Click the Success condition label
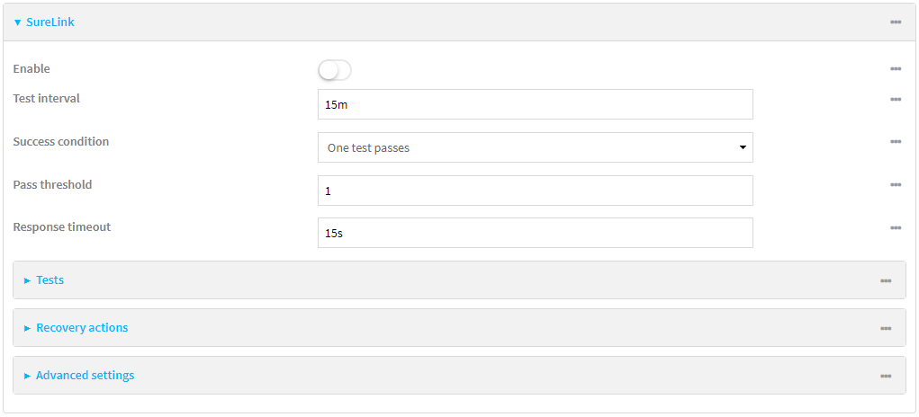This screenshot has width=919, height=417. (60, 142)
